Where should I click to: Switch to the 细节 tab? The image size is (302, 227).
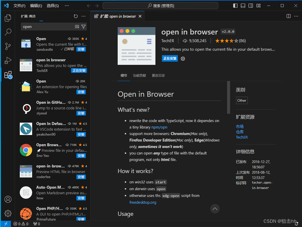click(x=124, y=75)
